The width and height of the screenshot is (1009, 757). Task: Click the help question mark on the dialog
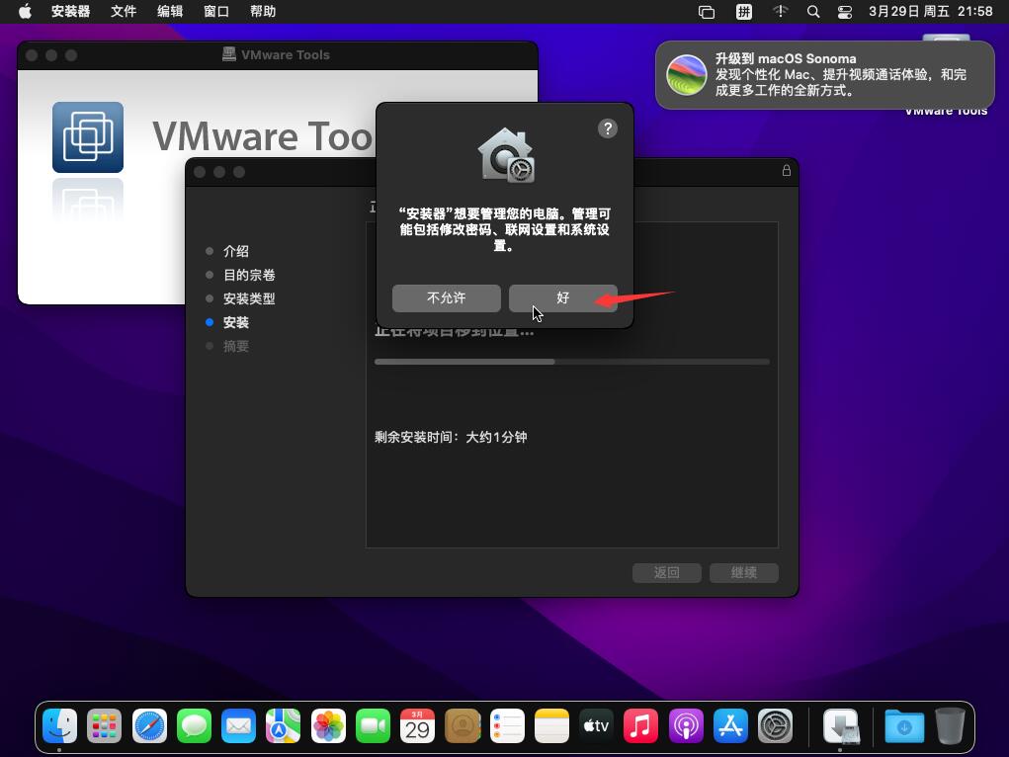(x=607, y=128)
